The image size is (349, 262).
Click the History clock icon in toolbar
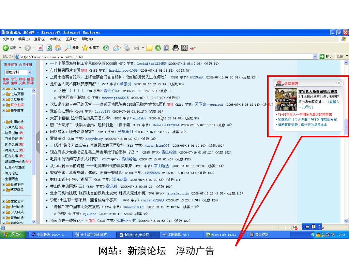[106, 48]
